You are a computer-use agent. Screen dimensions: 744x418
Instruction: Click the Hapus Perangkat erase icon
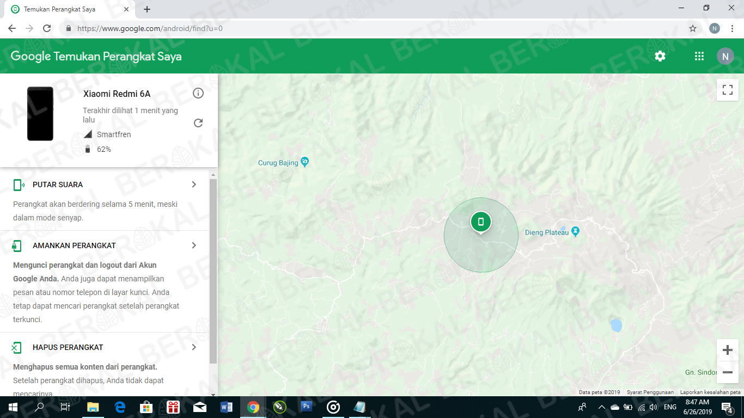tap(17, 347)
